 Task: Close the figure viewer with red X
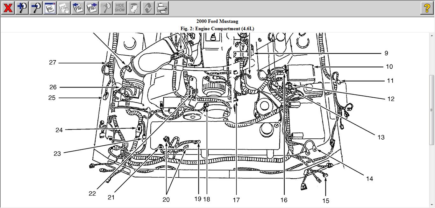click(x=8, y=8)
